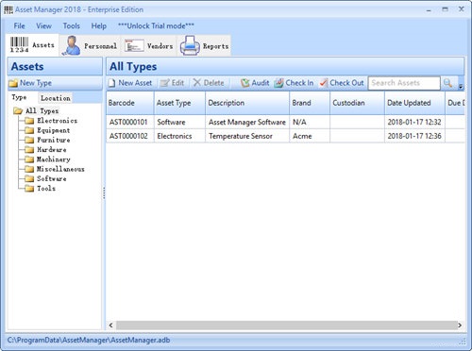This screenshot has width=472, height=351.
Task: Click the Due column header
Action: click(x=455, y=103)
